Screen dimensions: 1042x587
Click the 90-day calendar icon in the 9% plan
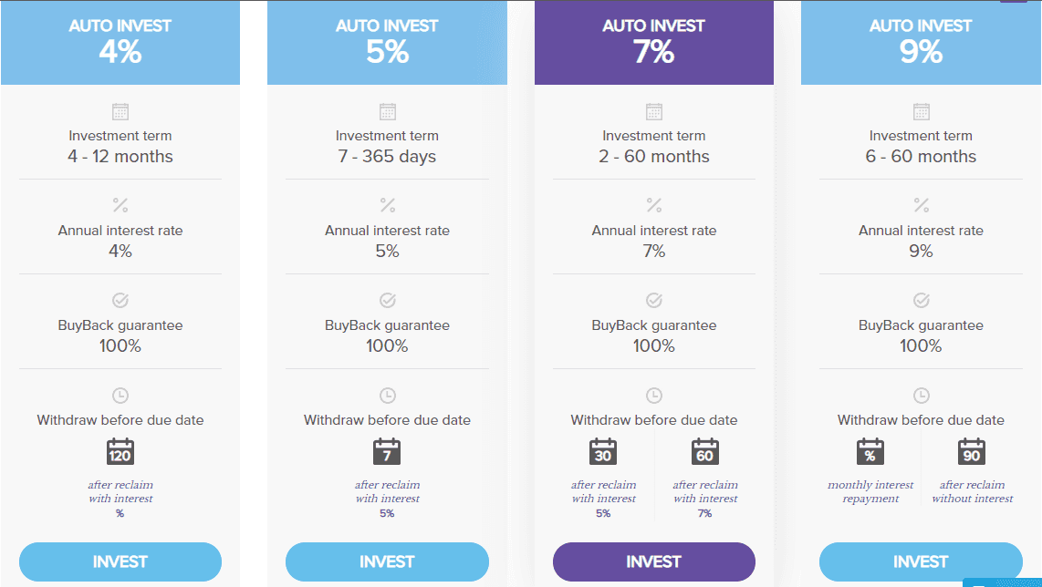pyautogui.click(x=972, y=451)
